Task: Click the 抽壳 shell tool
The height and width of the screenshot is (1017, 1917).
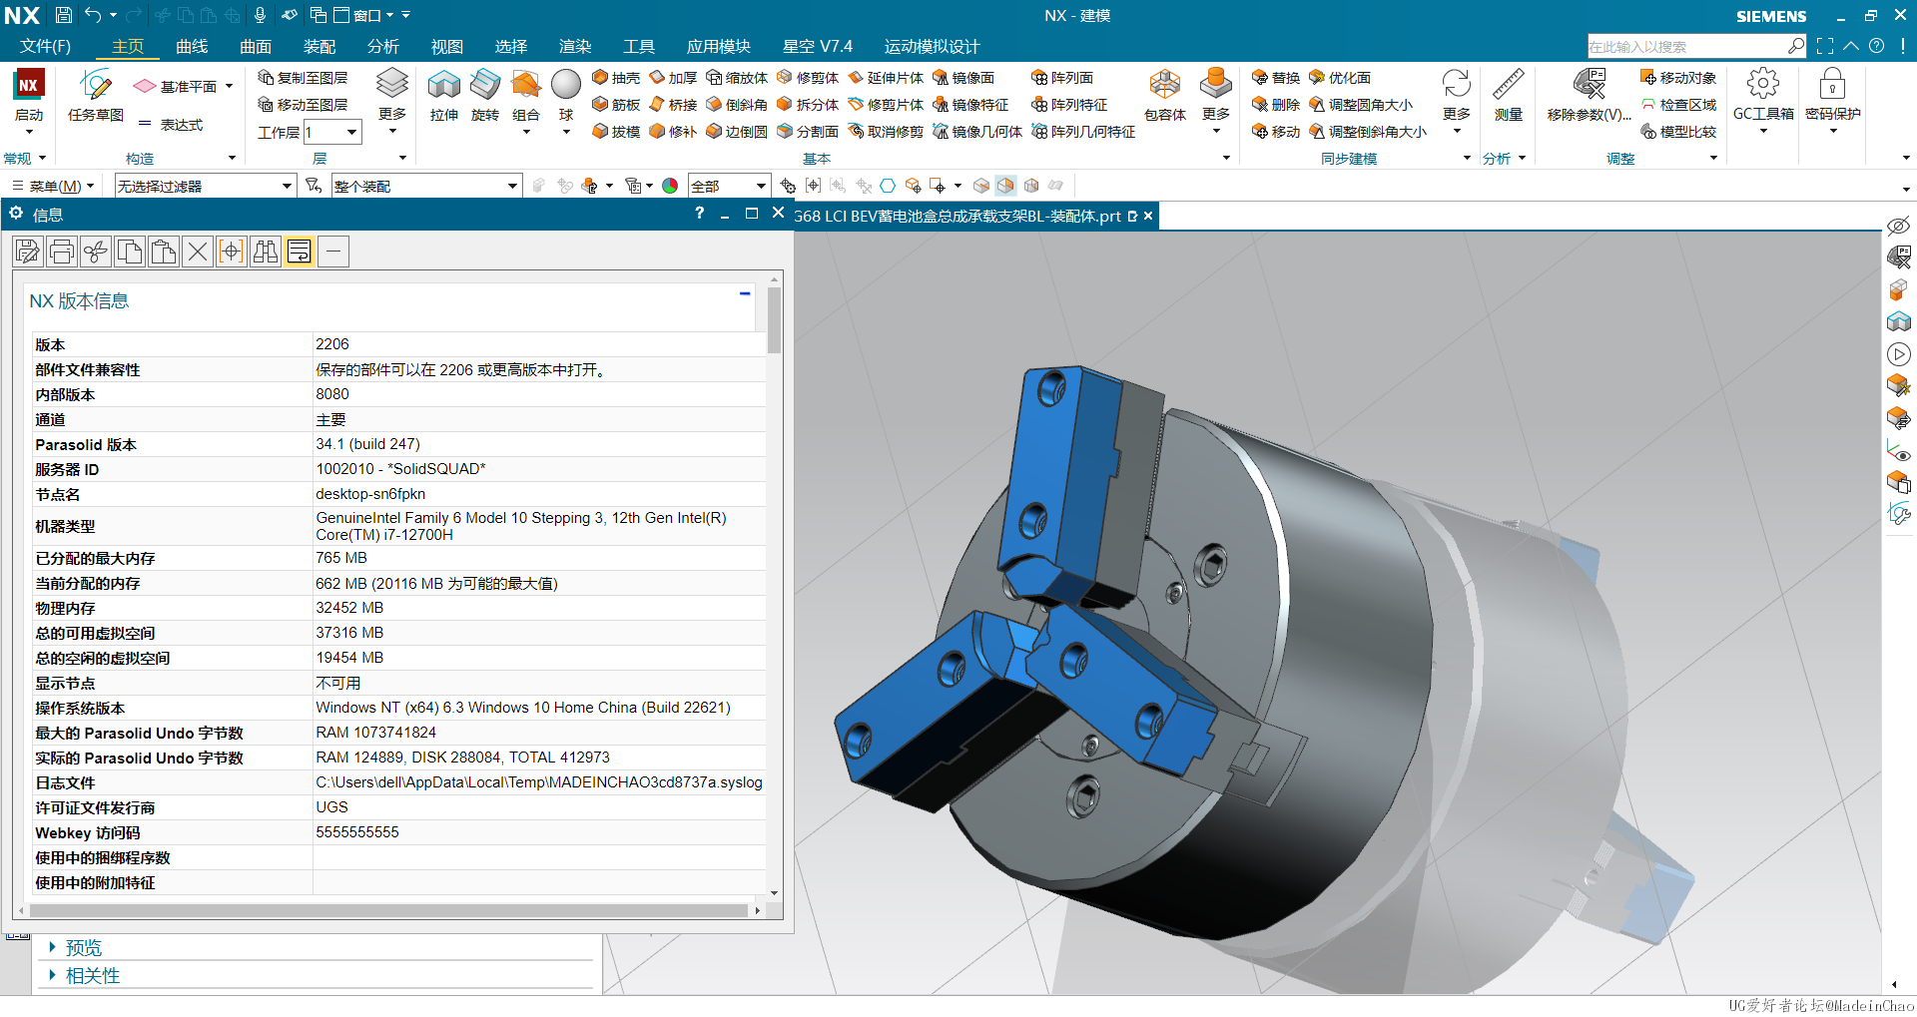Action: click(616, 77)
